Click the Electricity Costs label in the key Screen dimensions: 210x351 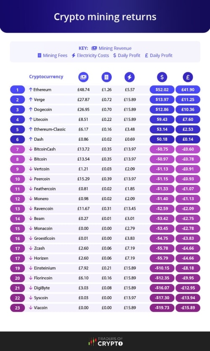coord(93,56)
